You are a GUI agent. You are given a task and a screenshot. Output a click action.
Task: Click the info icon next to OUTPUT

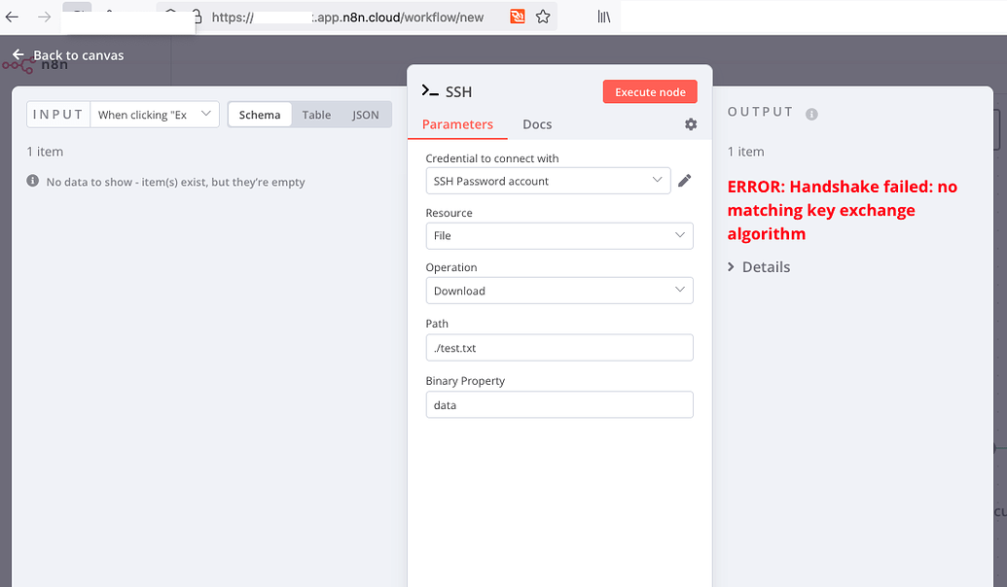click(811, 113)
